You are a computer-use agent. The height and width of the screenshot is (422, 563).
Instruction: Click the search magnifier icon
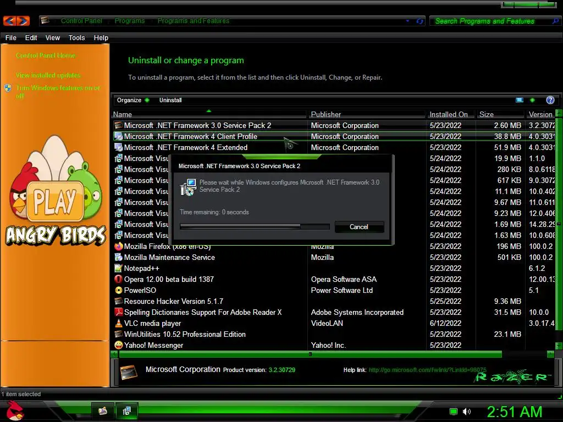click(555, 21)
